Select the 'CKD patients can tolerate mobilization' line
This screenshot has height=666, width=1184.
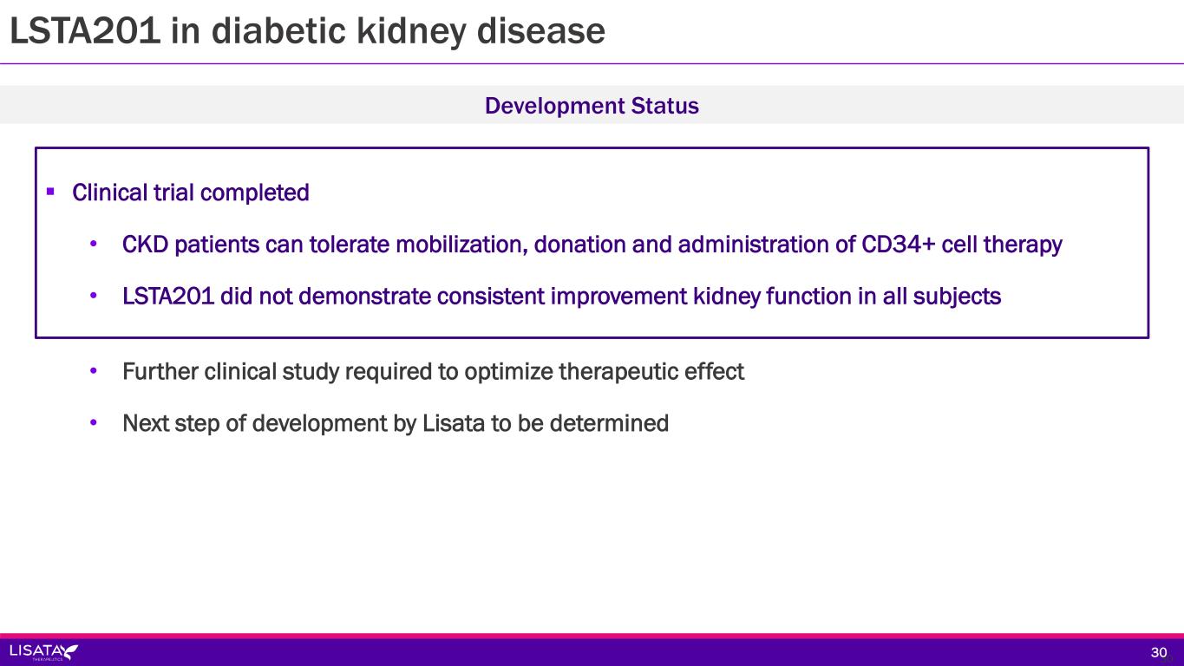pos(592,245)
